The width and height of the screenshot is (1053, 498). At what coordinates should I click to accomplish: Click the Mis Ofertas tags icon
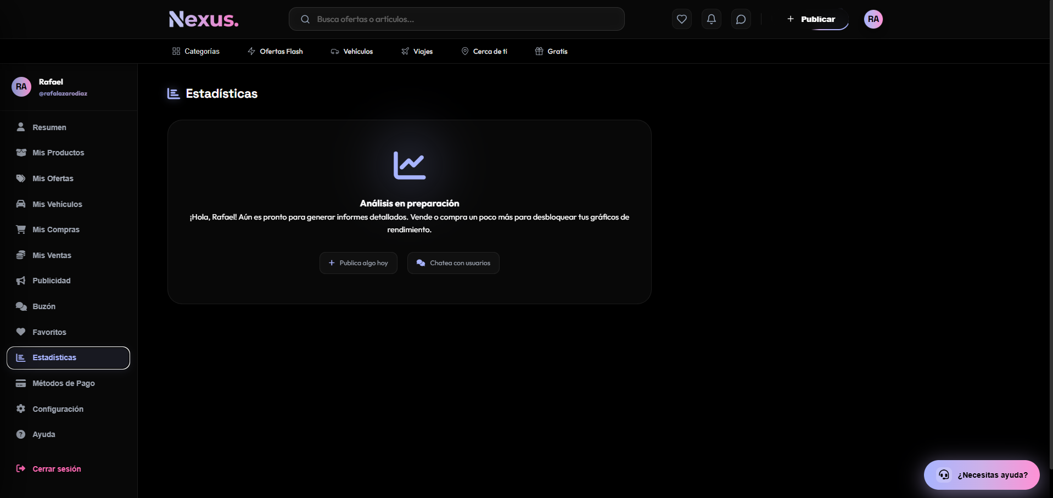(21, 178)
